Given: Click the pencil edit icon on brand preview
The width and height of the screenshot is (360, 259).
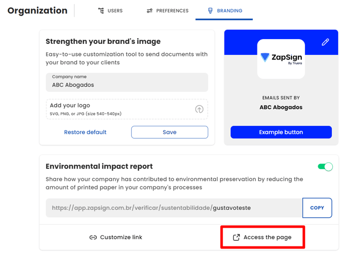Looking at the screenshot, I should 325,42.
